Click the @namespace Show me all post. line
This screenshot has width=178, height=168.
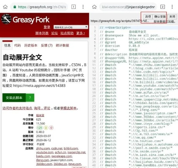coord(130,35)
